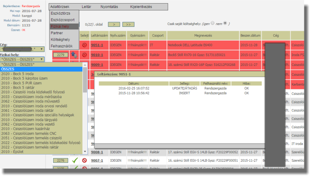Open the Adattörzsek menu
The image size is (312, 176).
[x=60, y=7]
